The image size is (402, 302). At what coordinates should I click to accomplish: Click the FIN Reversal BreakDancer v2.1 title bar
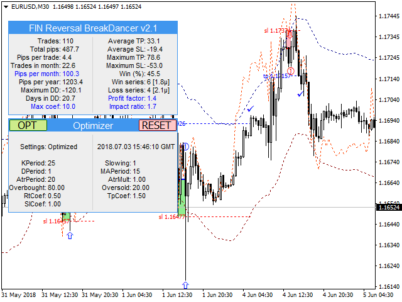point(93,28)
